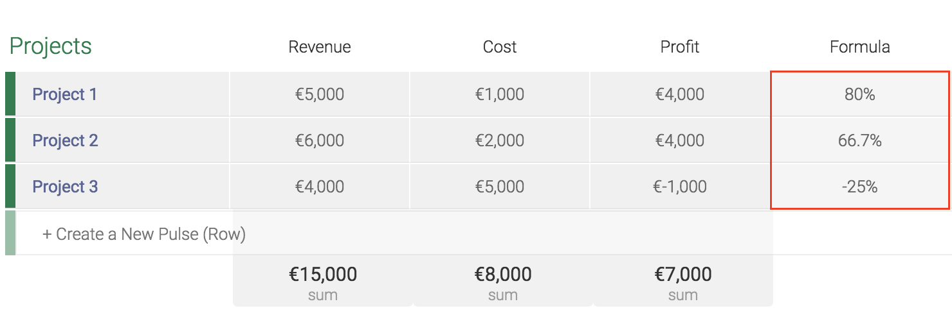Click the Revenue column header
The width and height of the screenshot is (952, 322).
coord(320,47)
